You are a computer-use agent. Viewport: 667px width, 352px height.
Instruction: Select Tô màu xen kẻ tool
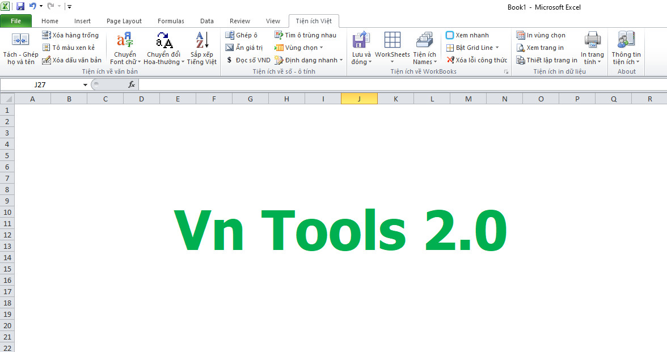(47, 48)
